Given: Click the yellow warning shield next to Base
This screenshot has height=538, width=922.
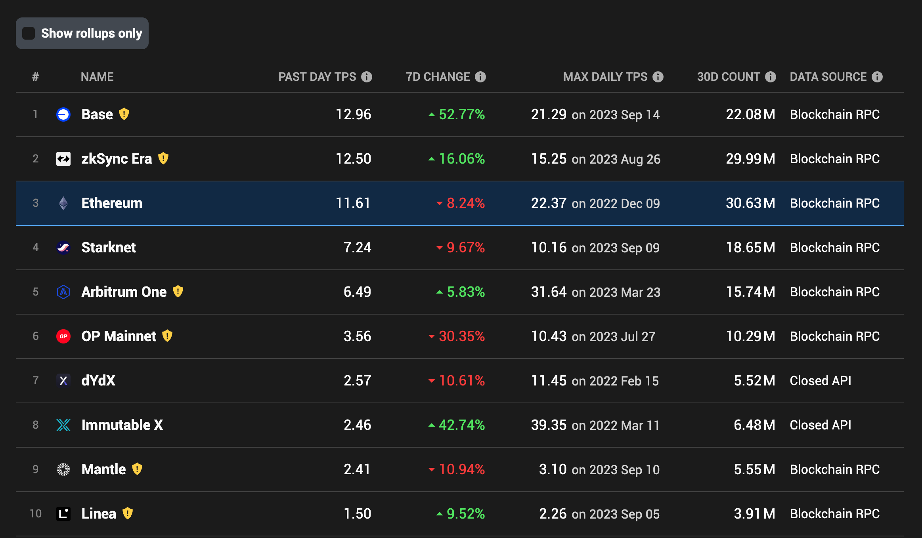Looking at the screenshot, I should click(x=124, y=114).
